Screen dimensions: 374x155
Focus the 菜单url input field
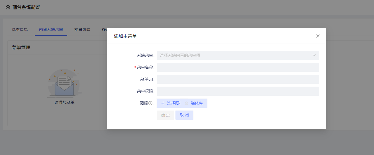pyautogui.click(x=238, y=79)
